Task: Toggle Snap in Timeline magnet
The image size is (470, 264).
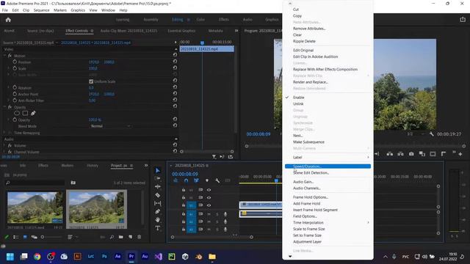Action: click(x=186, y=180)
